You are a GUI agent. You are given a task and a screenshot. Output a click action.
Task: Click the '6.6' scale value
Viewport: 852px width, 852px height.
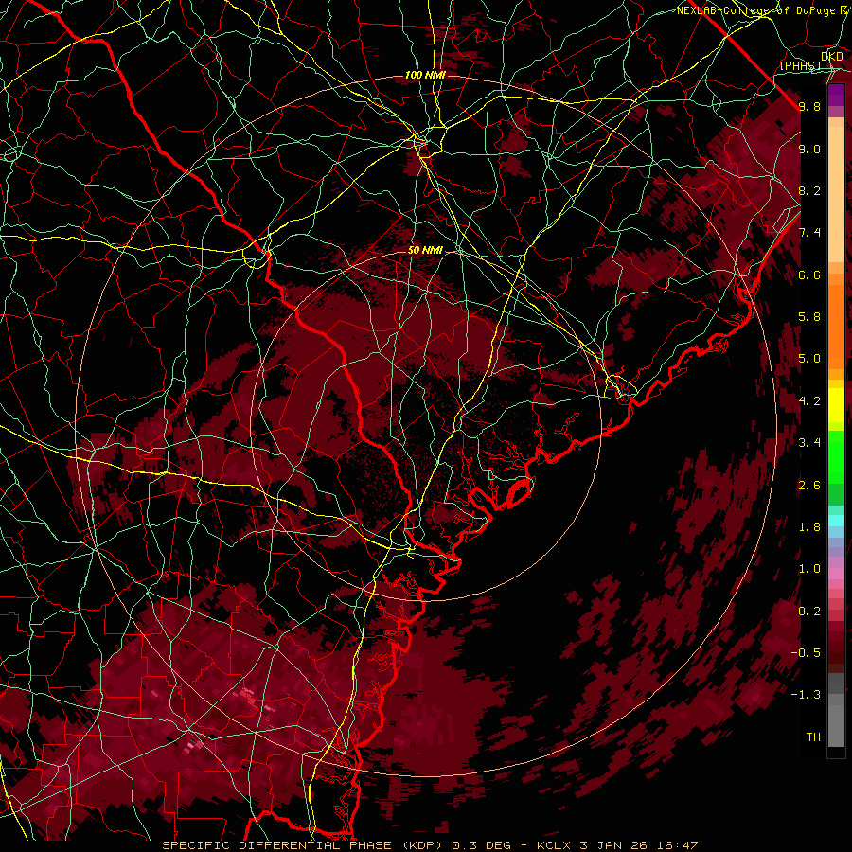(809, 275)
